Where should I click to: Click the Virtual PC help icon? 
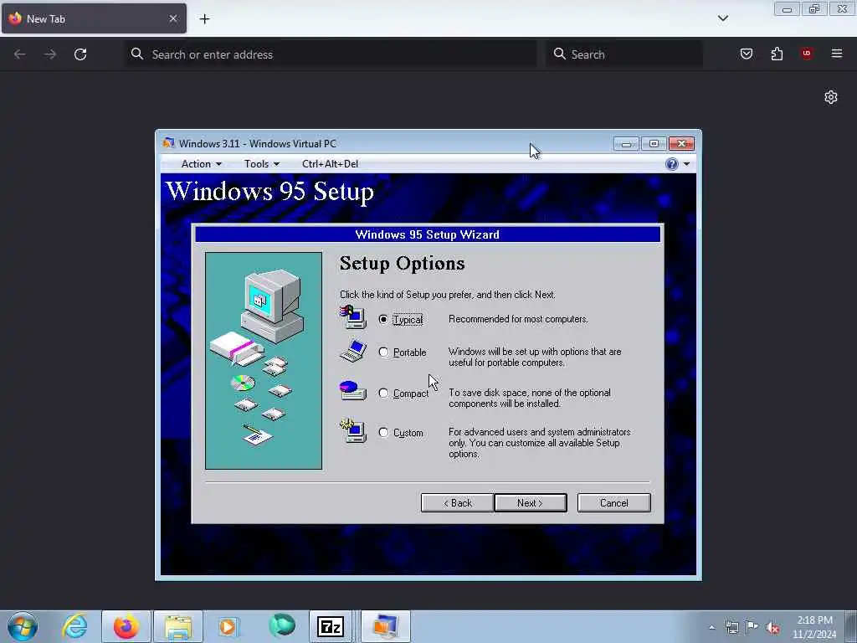tap(672, 164)
